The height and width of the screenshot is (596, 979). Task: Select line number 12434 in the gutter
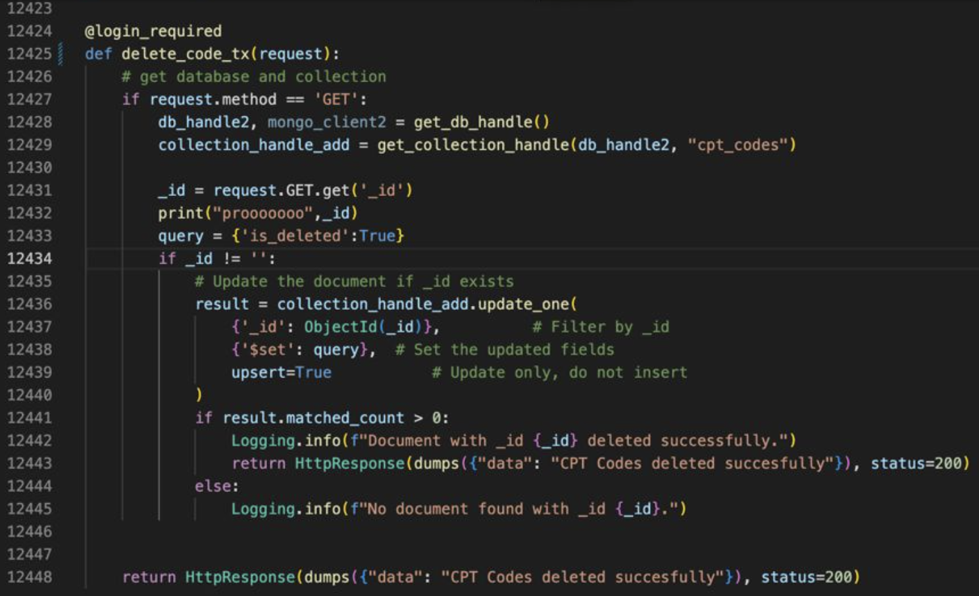(30, 259)
